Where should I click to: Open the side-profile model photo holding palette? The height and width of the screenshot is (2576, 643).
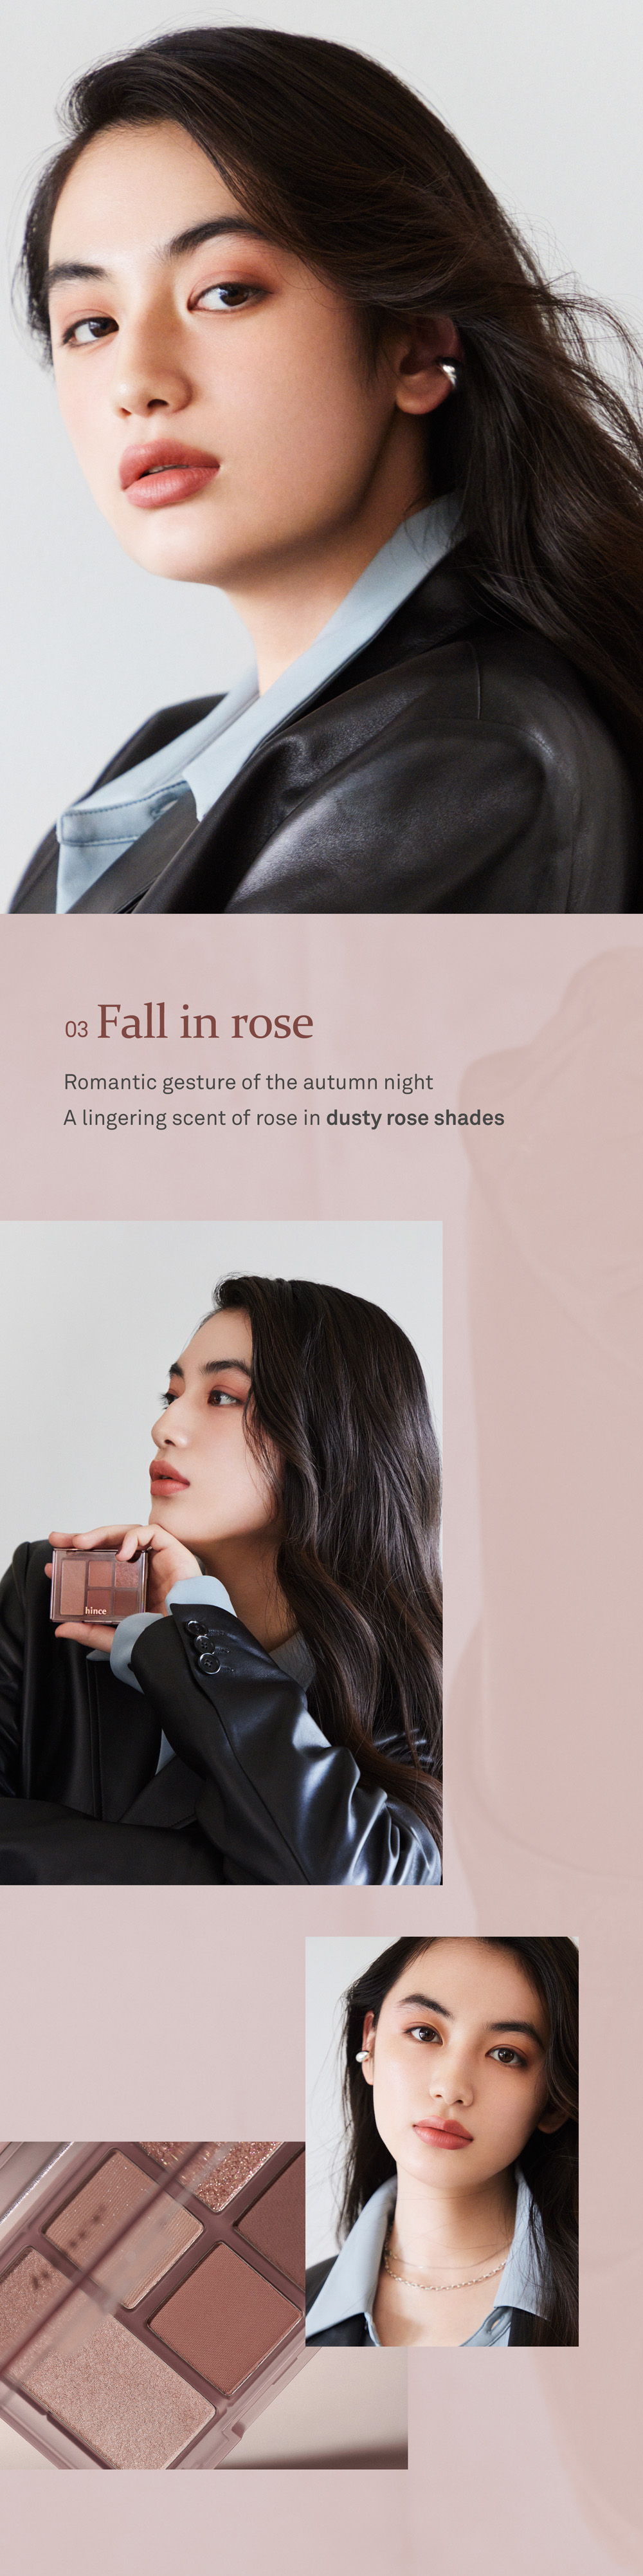221,1553
